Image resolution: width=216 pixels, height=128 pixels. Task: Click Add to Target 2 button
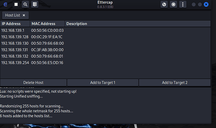175,83
